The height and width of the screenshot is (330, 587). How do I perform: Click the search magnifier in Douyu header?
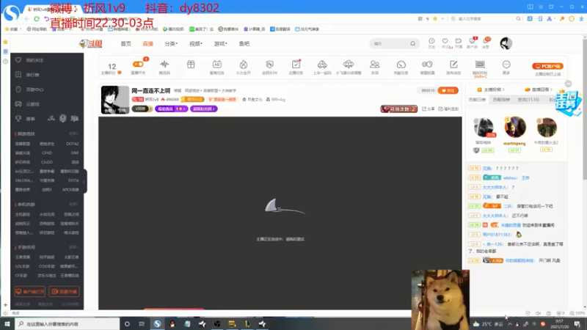click(x=412, y=44)
